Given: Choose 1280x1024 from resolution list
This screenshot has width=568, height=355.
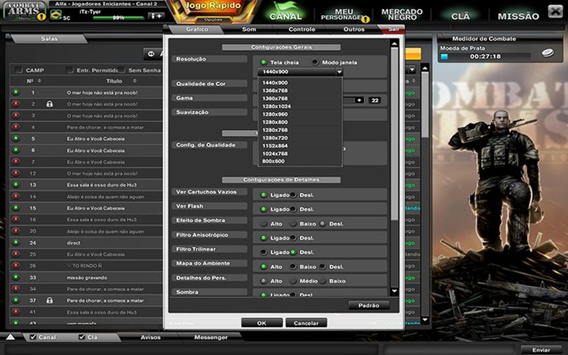Looking at the screenshot, I should (275, 106).
